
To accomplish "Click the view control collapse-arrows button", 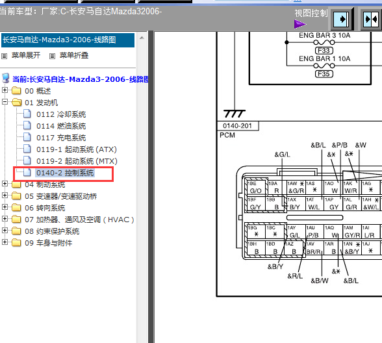I will (x=371, y=19).
